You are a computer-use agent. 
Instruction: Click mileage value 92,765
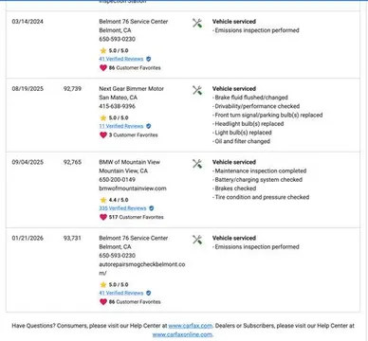pos(72,162)
